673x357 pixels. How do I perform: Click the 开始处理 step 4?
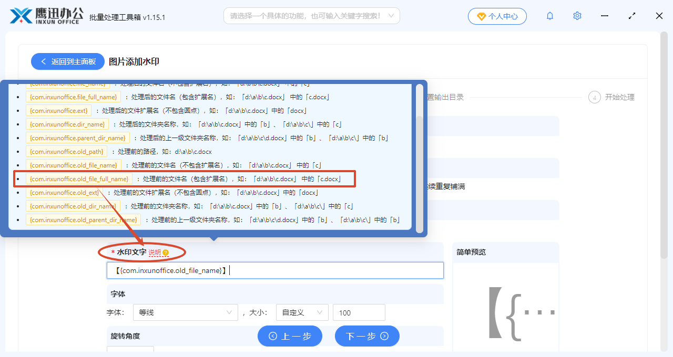tap(611, 97)
